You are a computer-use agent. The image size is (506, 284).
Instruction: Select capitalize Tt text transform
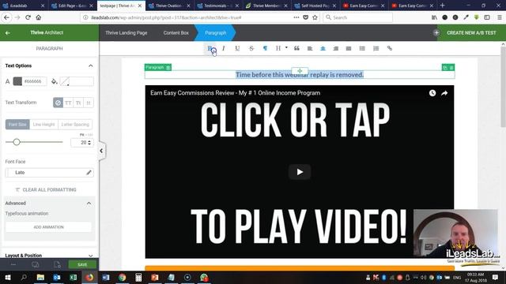tap(78, 103)
